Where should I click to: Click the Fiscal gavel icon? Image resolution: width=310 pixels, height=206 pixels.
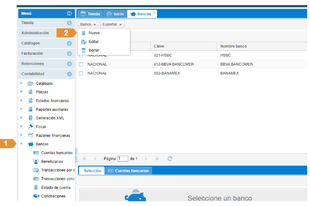[x=31, y=127]
